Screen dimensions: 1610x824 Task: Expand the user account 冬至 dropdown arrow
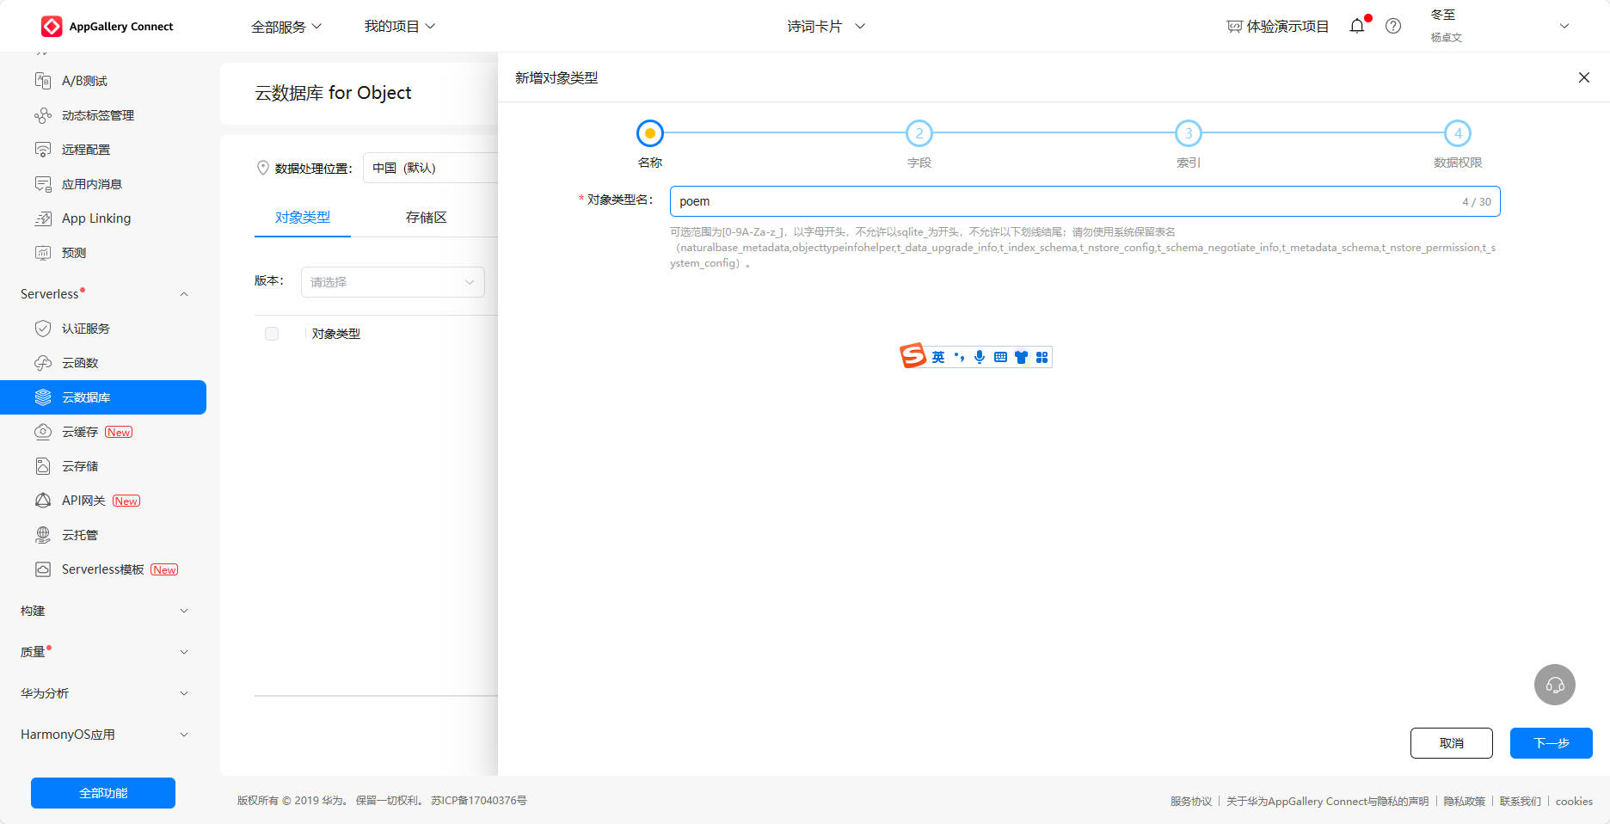pyautogui.click(x=1564, y=26)
